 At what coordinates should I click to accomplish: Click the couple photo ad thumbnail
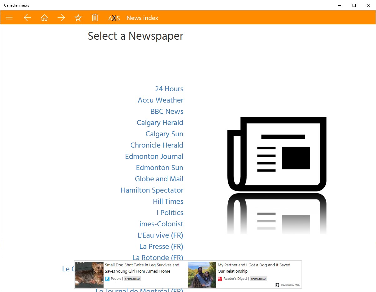[x=202, y=274]
